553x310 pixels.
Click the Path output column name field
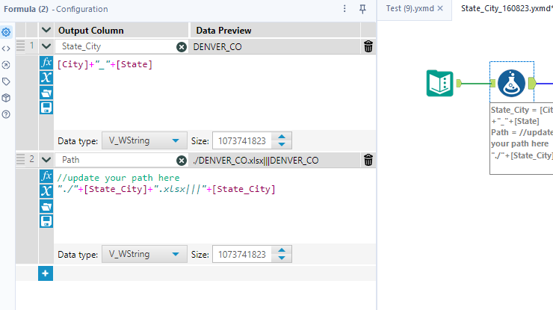click(x=116, y=160)
